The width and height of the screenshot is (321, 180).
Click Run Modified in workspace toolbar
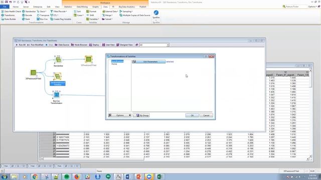tap(35, 44)
